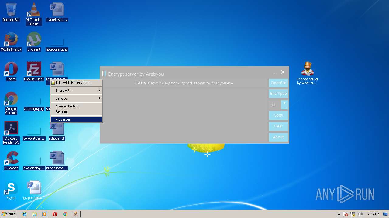
Task: Show hidden system tray icons
Action: tap(339, 214)
